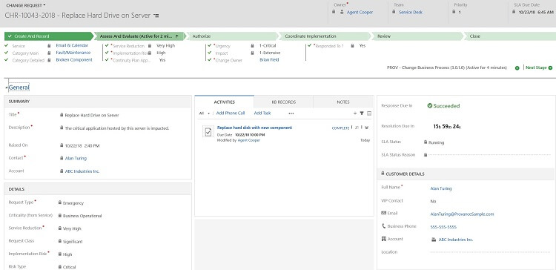Image resolution: width=556 pixels, height=270 pixels.
Task: Open Broken Component category link
Action: click(x=74, y=59)
